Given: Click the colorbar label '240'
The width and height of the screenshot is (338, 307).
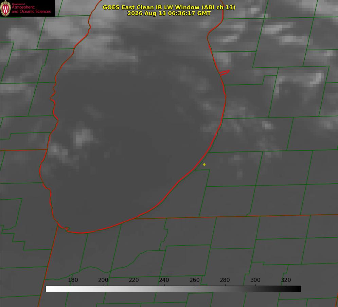Looking at the screenshot, I should click(x=164, y=280).
